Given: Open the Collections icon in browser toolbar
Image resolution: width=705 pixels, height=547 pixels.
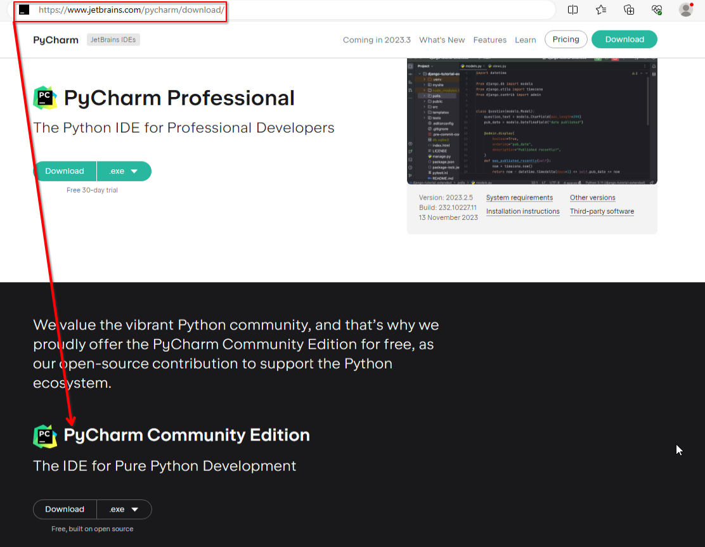Looking at the screenshot, I should click(629, 10).
